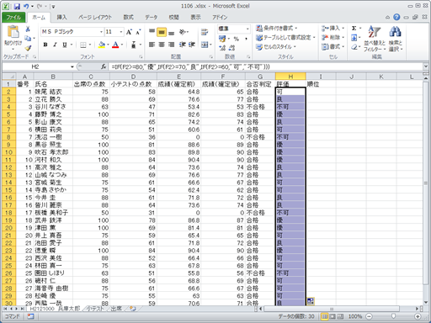Click the AutoSum sigma icon
Image resolution: width=431 pixels, height=323 pixels.
pyautogui.click(x=354, y=29)
